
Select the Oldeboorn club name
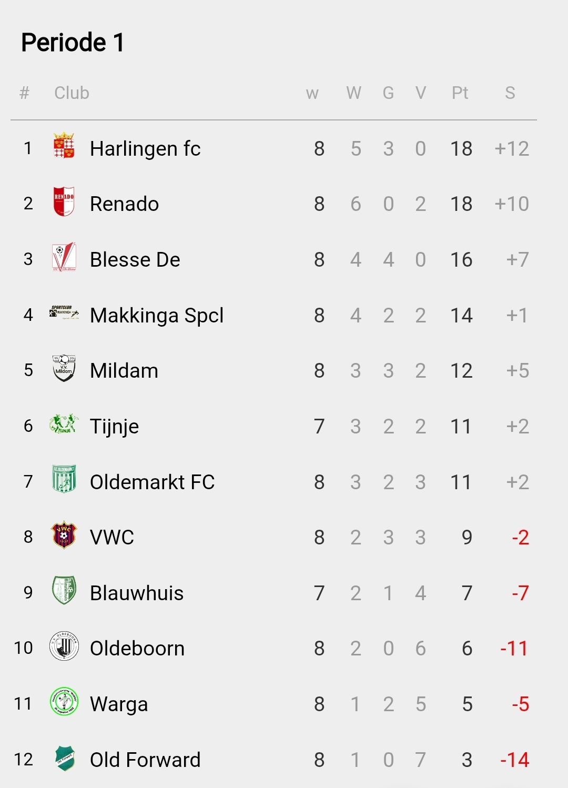pos(137,649)
